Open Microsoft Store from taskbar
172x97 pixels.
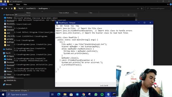(x=71, y=95)
